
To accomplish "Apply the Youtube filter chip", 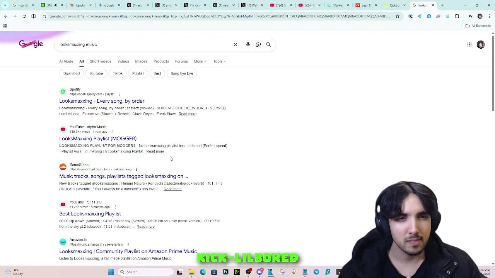I will coord(96,73).
